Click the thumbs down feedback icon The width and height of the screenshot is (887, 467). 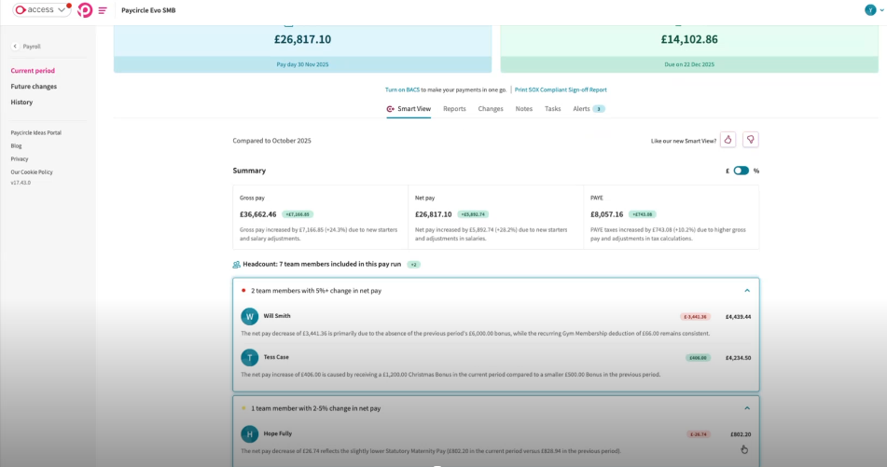pos(750,140)
